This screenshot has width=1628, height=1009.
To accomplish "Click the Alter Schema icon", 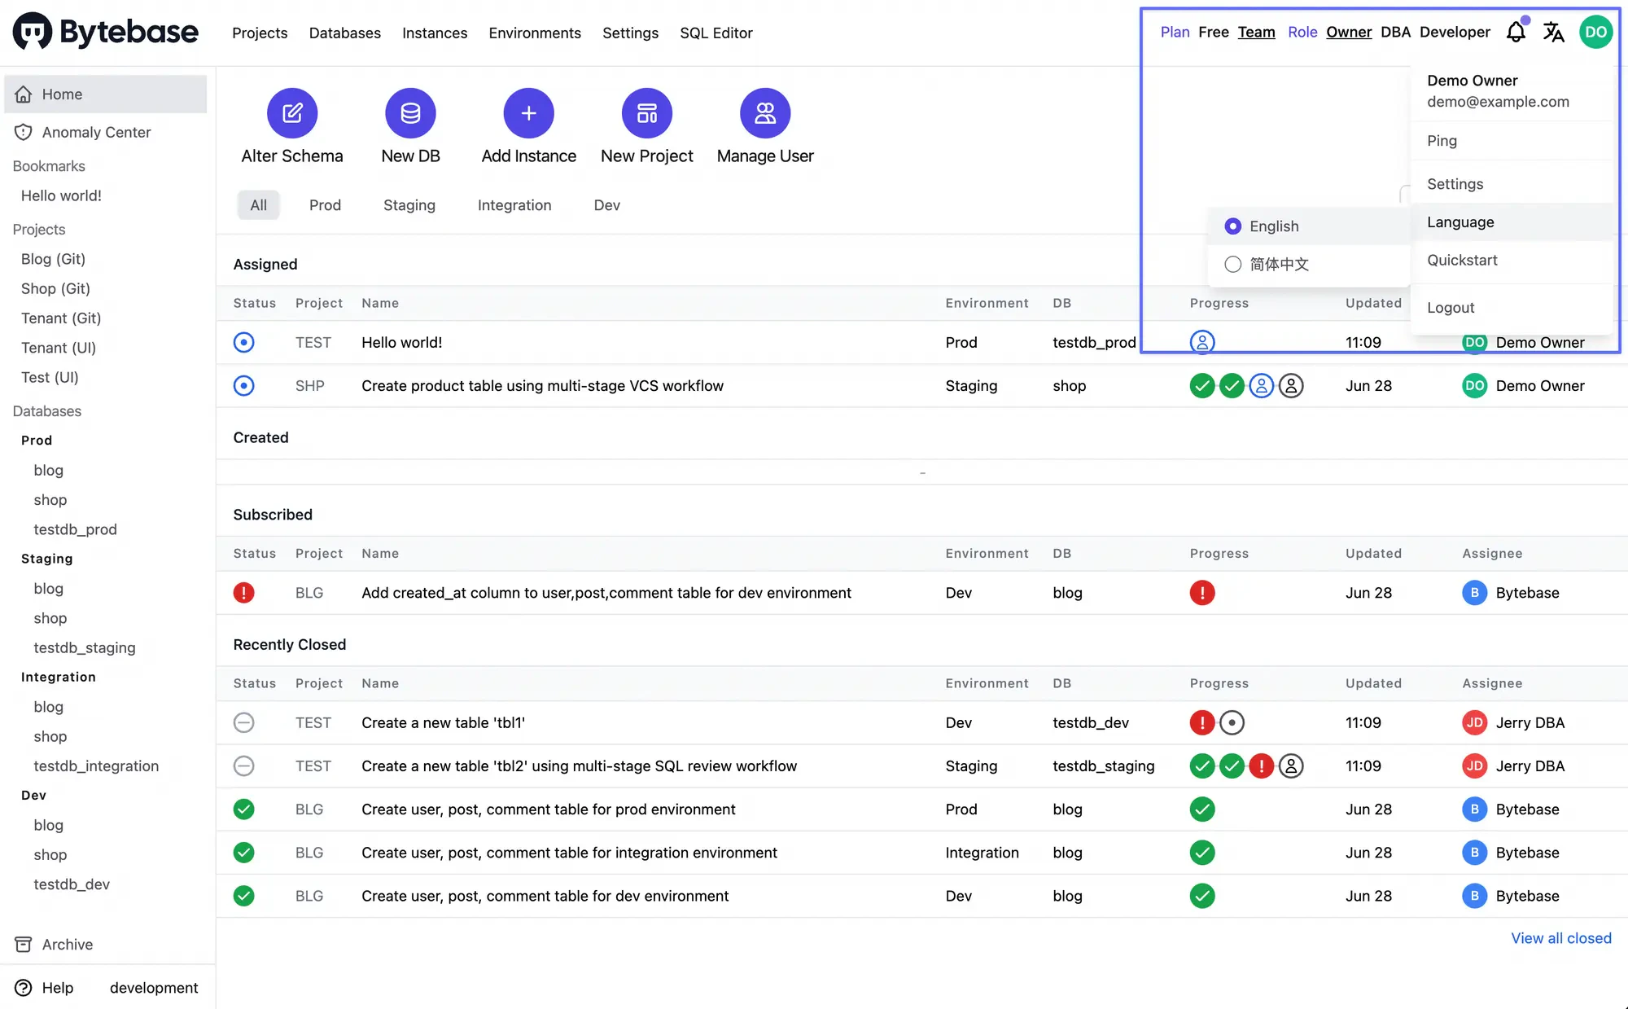I will point(292,113).
